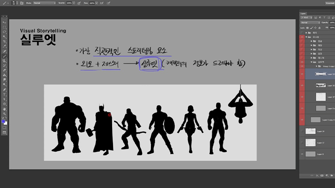Click the layer Fill value field
The image size is (335, 188).
(332, 28)
